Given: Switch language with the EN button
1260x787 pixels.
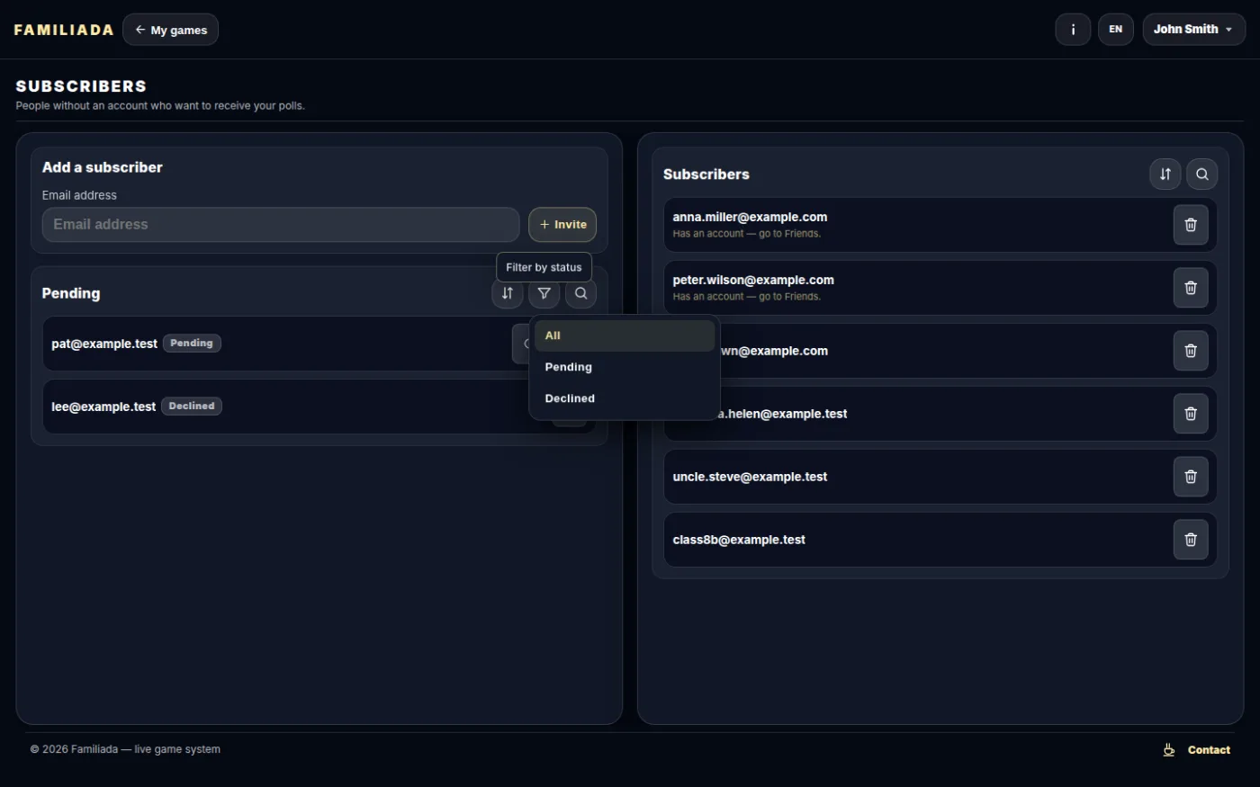Looking at the screenshot, I should pyautogui.click(x=1115, y=30).
